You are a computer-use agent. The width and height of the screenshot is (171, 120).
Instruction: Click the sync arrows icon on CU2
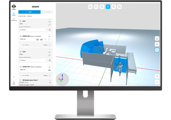click(49, 55)
